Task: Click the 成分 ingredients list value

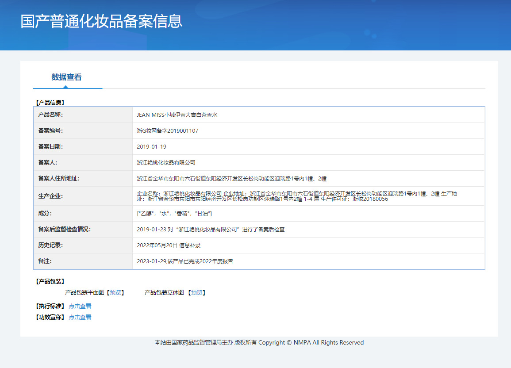Action: pyautogui.click(x=174, y=214)
